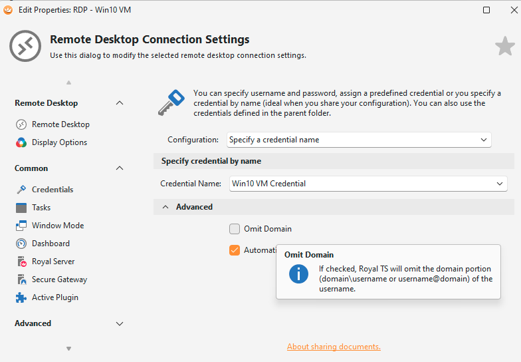Collapse the Common sidebar group
This screenshot has width=521, height=362.
pyautogui.click(x=120, y=168)
